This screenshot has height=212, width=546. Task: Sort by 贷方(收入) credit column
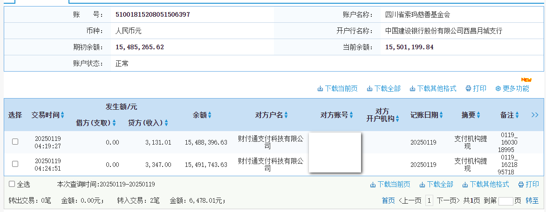pos(166,123)
